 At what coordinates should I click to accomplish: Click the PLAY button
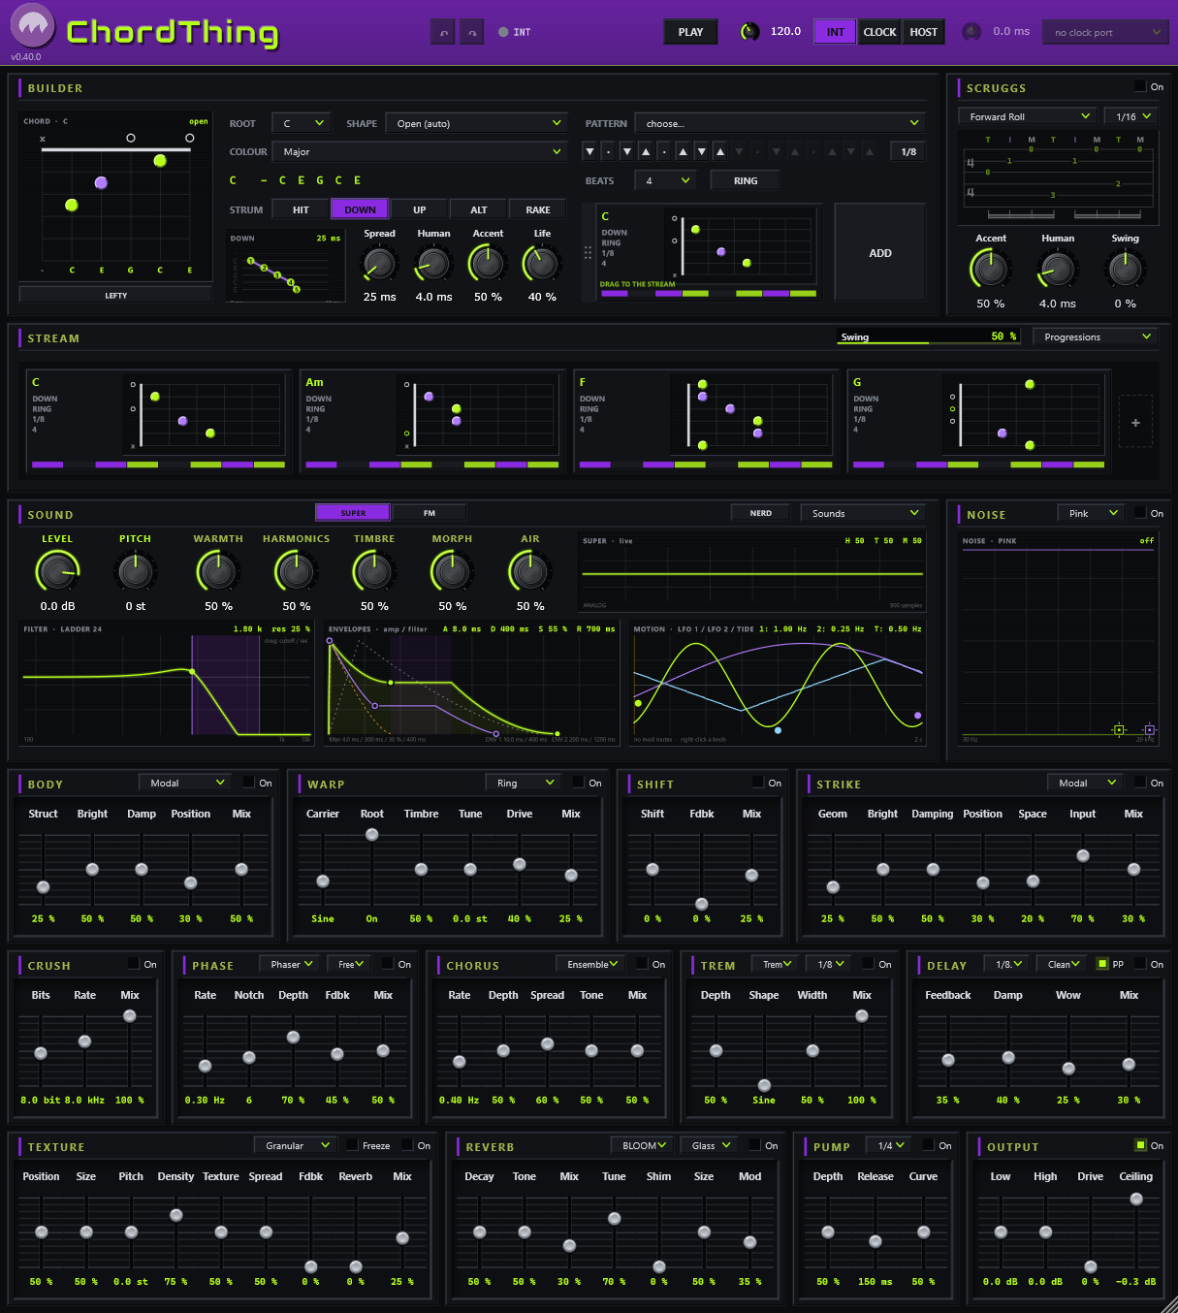[x=690, y=32]
